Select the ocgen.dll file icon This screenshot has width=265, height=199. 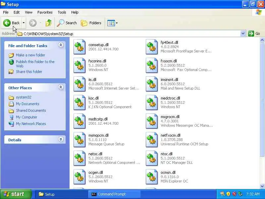point(79,177)
